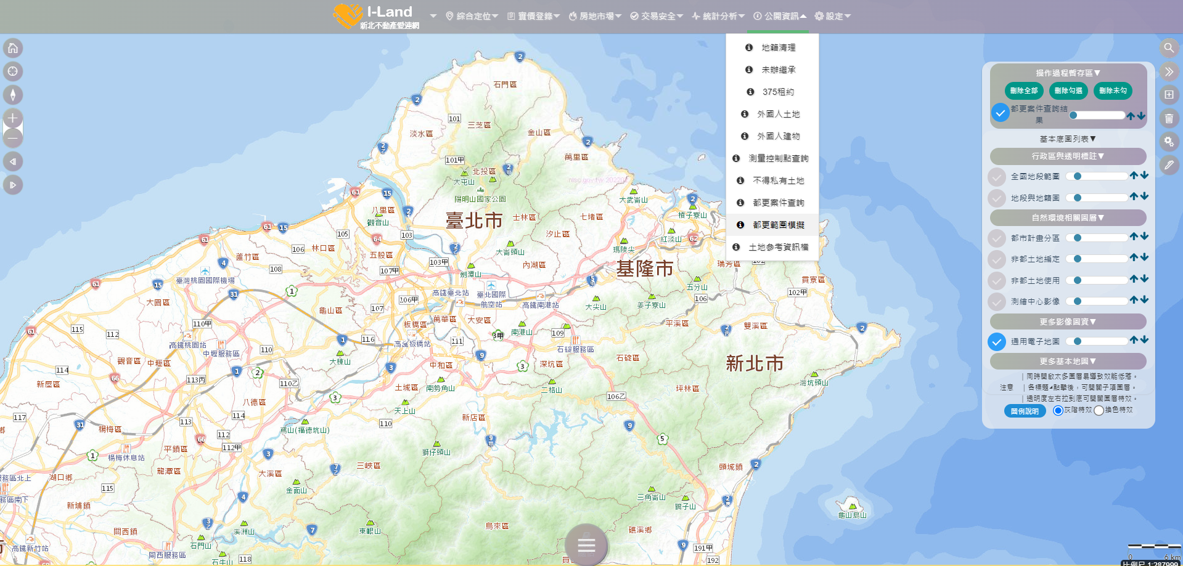Click the 刪除全部 button

click(1024, 91)
